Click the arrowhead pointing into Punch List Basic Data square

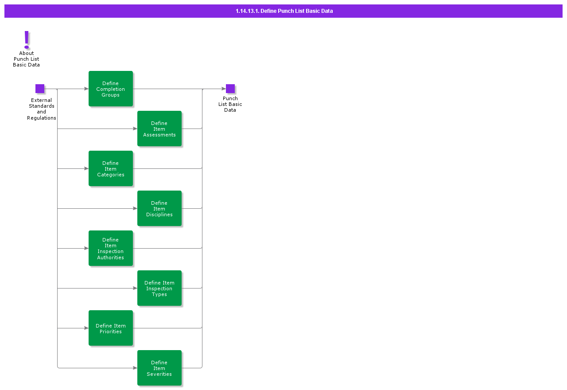[x=223, y=89]
